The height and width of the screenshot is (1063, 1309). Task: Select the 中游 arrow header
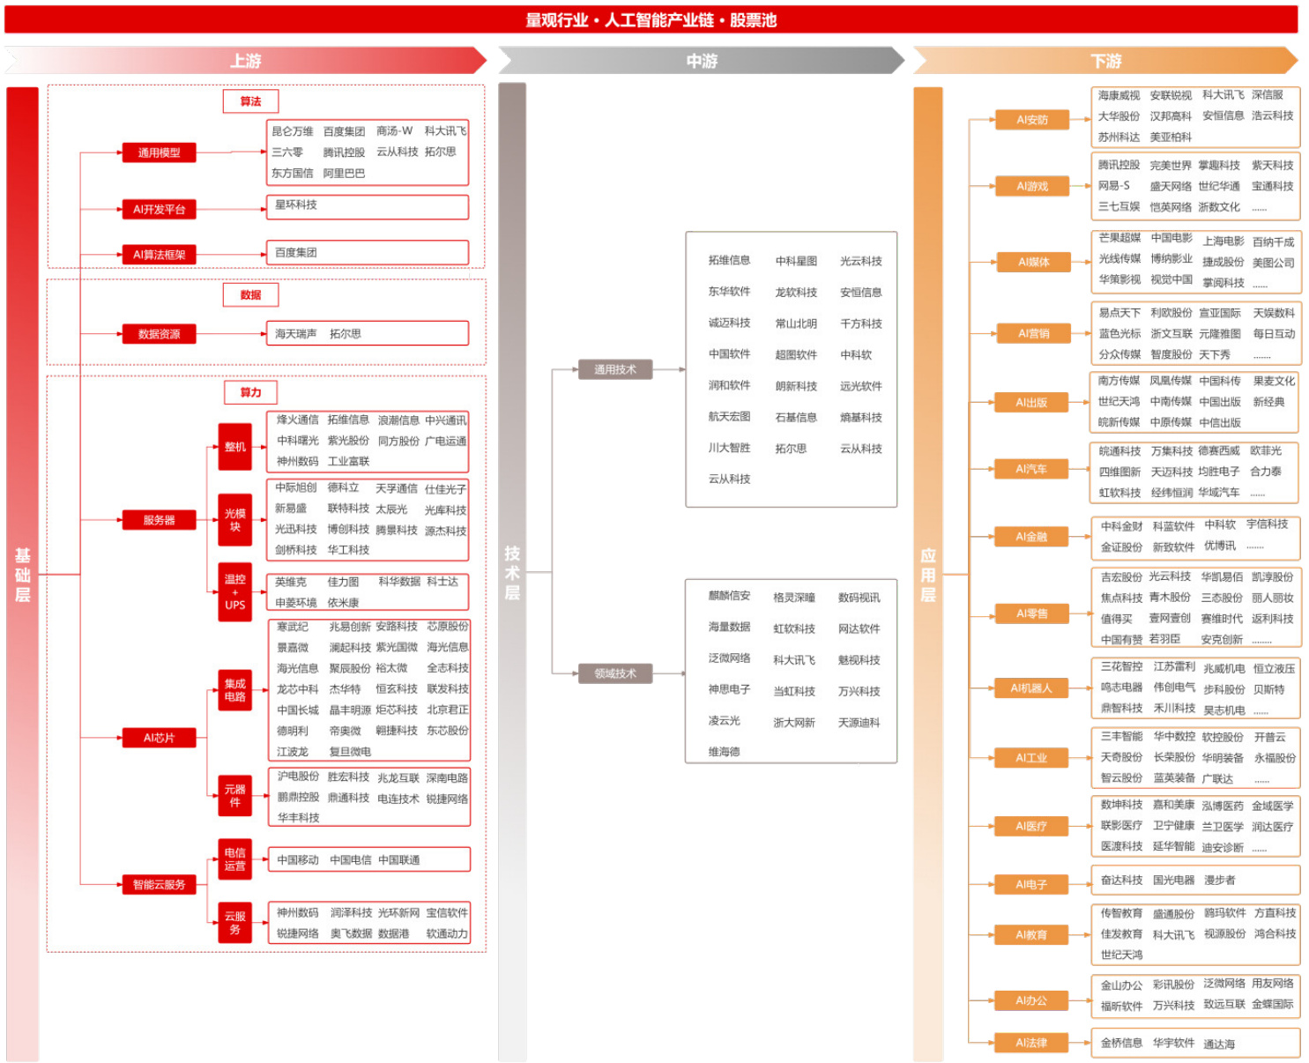[x=702, y=61]
